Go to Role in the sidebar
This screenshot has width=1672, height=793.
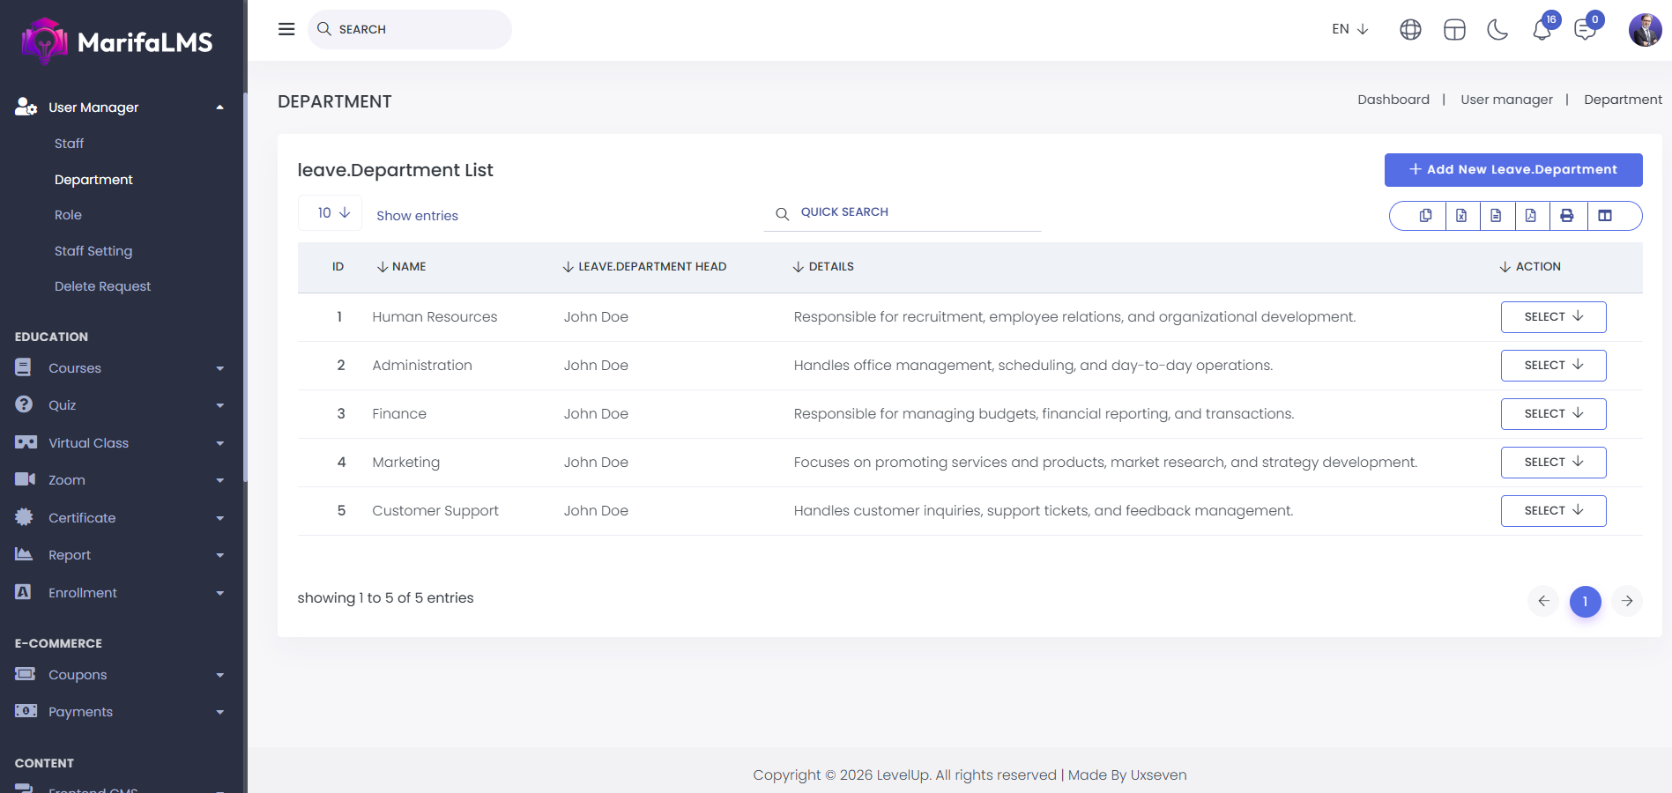pyautogui.click(x=68, y=215)
